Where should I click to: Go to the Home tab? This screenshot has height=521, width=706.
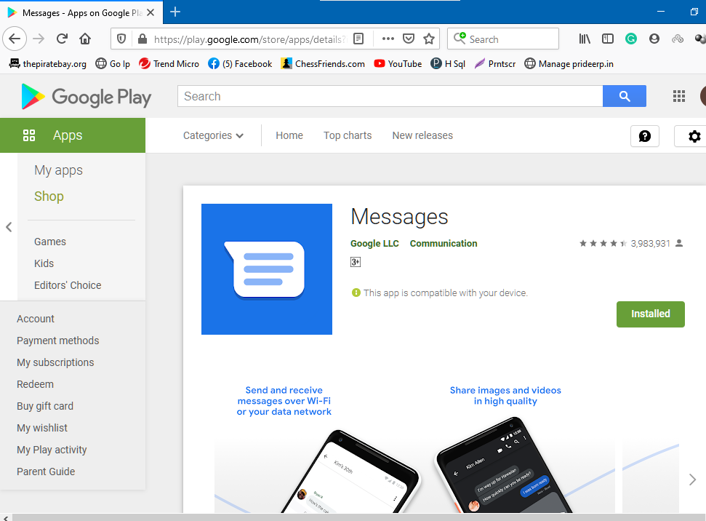click(289, 135)
